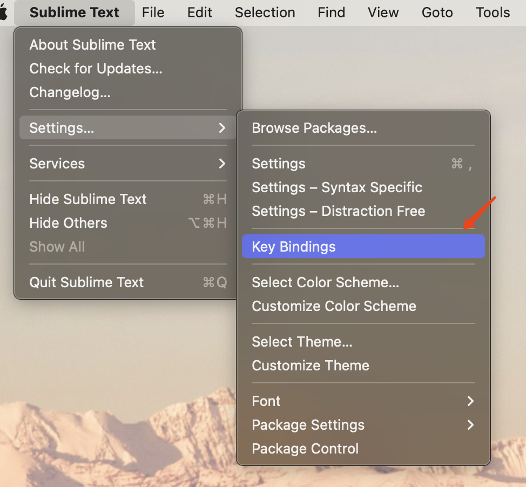Select Check for Updates…
Image resolution: width=526 pixels, height=487 pixels.
[96, 69]
